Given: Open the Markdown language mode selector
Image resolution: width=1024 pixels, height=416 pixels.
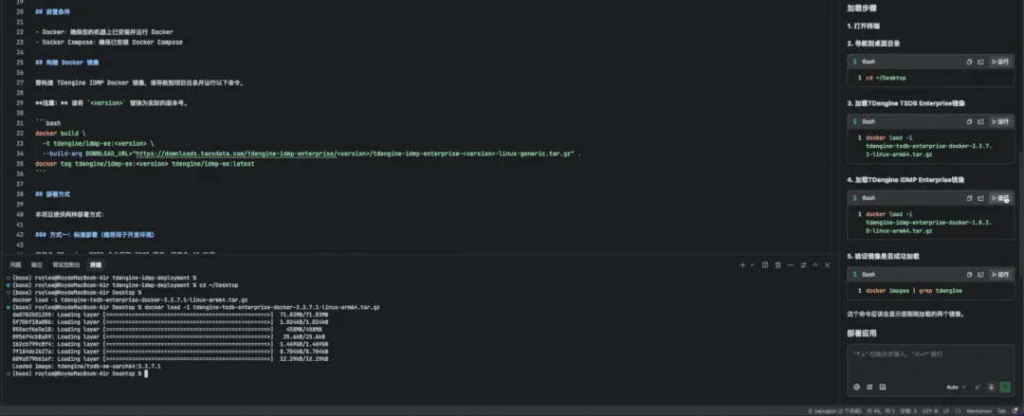Looking at the screenshot, I should 978,411.
